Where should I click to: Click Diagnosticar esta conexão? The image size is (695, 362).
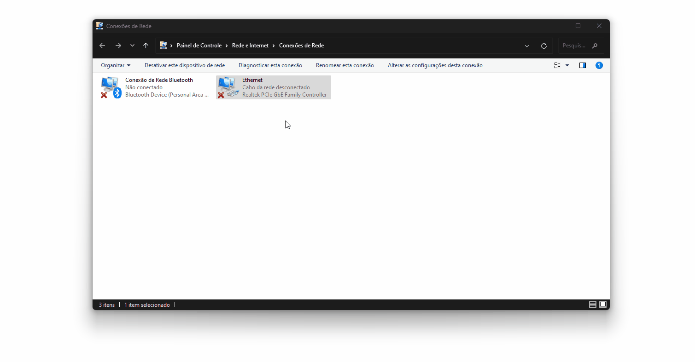tap(270, 65)
